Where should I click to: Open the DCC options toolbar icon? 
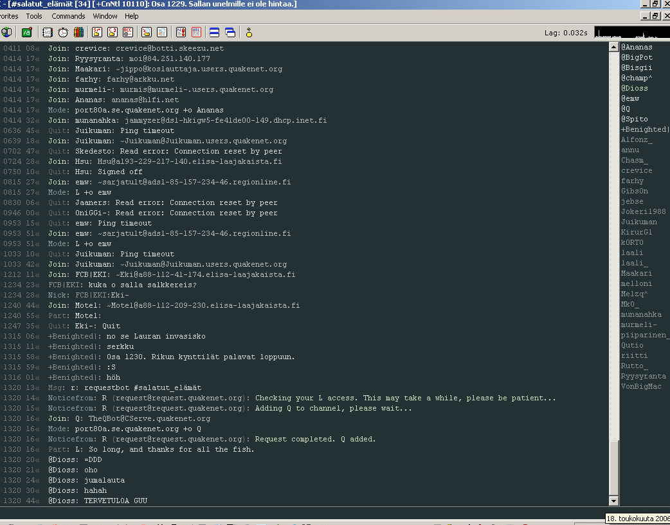128,33
